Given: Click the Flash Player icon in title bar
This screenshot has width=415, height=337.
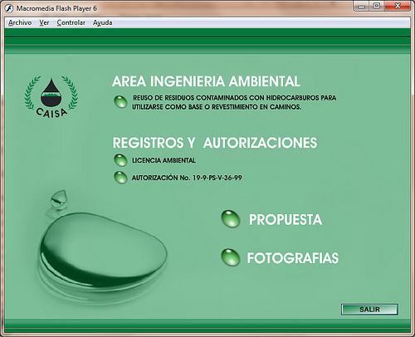Looking at the screenshot, I should (x=9, y=8).
